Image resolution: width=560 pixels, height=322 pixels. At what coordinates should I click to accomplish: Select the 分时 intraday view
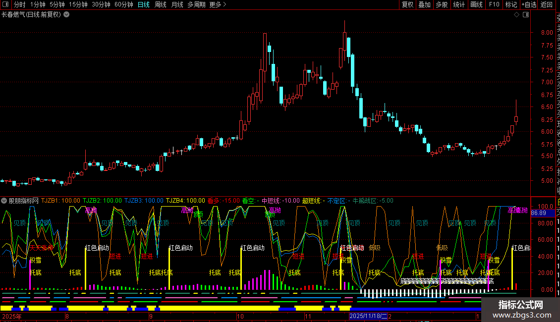pyautogui.click(x=20, y=4)
